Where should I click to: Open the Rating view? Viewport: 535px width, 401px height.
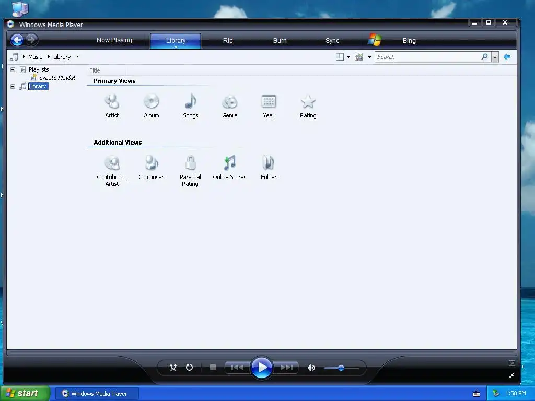coord(308,106)
